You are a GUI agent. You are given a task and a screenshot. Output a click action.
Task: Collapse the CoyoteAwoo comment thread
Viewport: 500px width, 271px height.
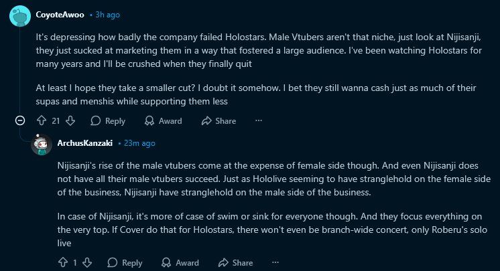click(x=20, y=120)
